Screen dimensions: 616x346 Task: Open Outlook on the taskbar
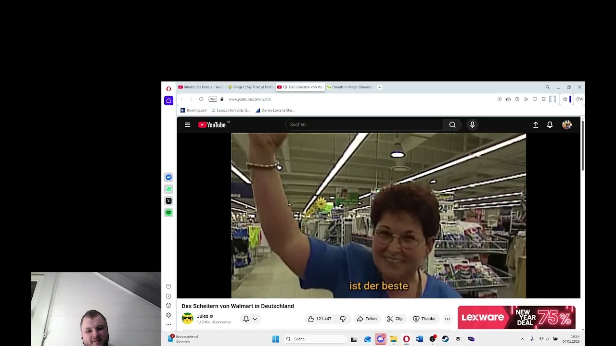[367, 339]
